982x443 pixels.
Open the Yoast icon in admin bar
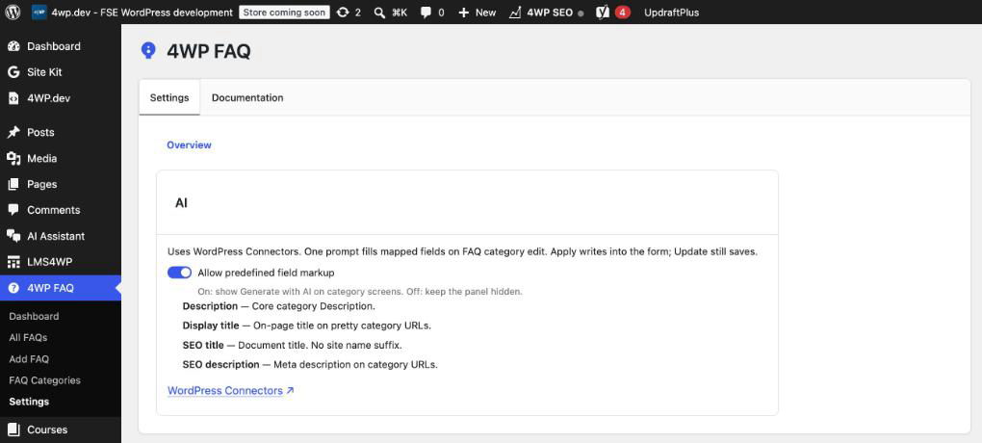pyautogui.click(x=603, y=12)
